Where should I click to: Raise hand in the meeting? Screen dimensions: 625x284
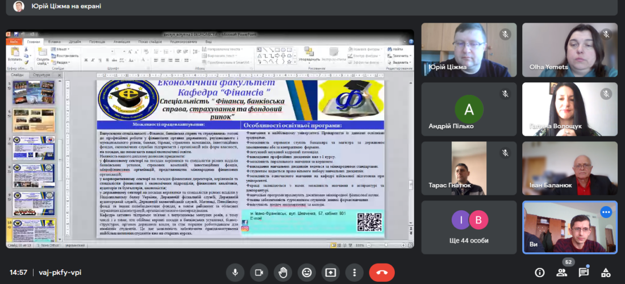(x=282, y=272)
